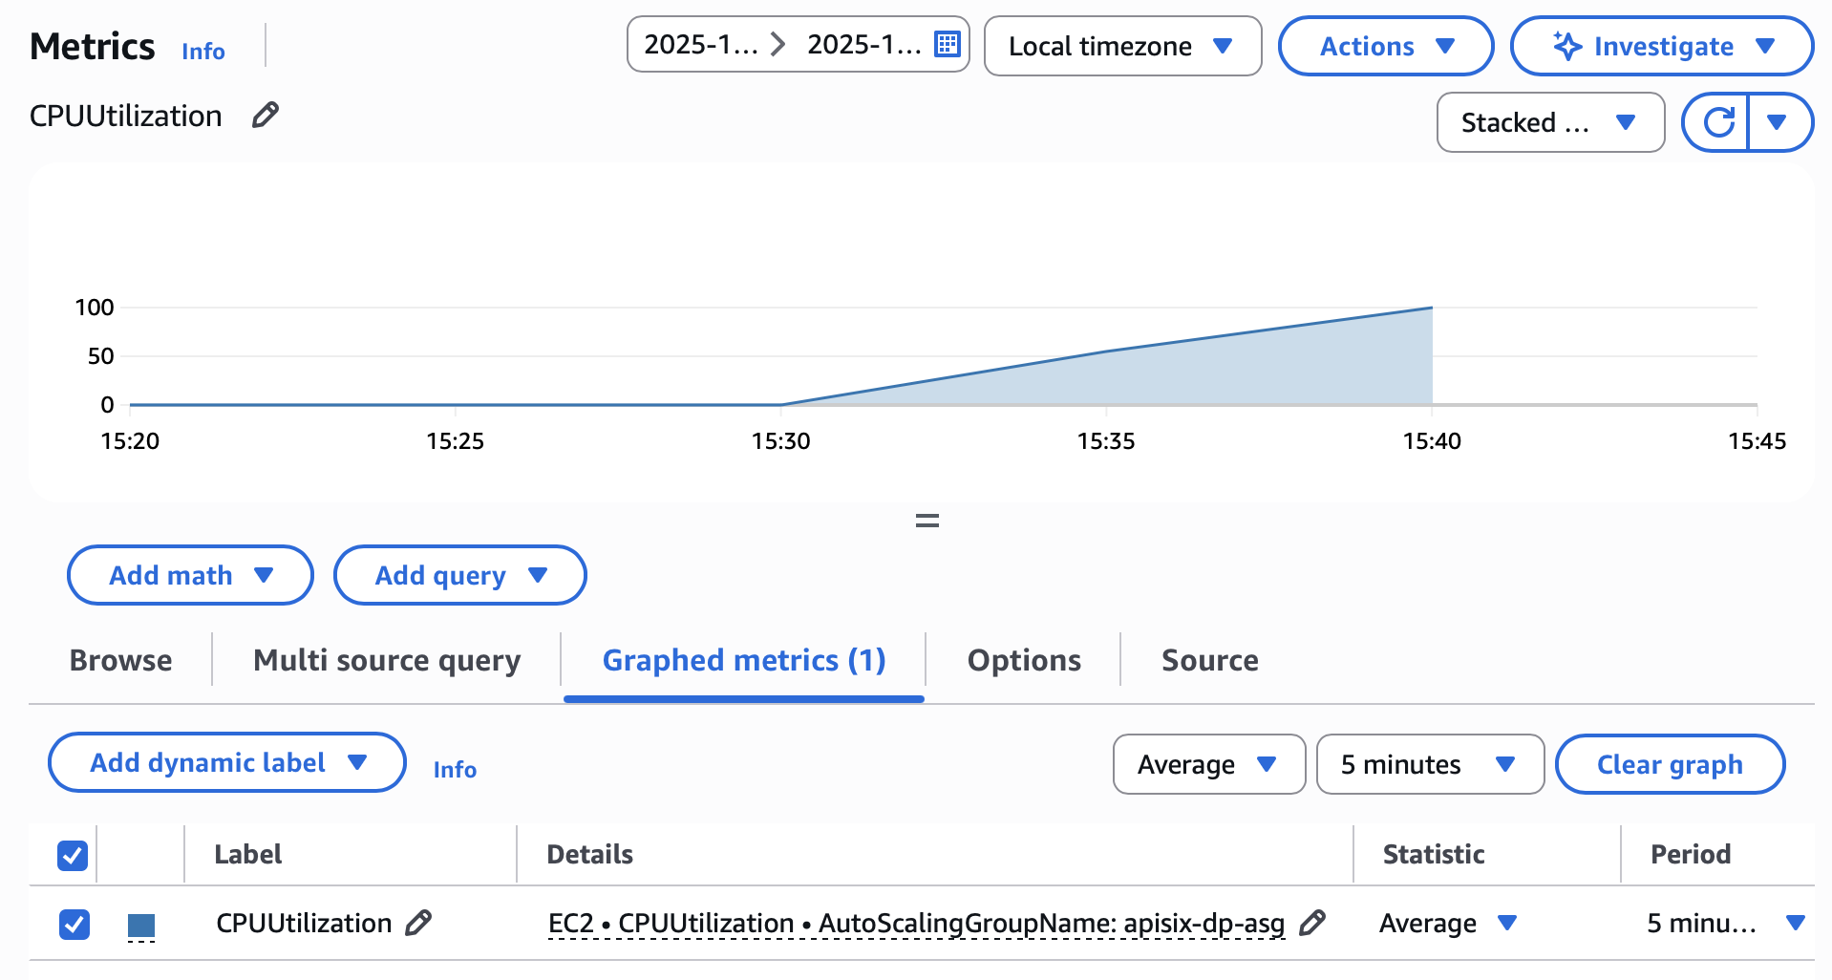This screenshot has width=1832, height=980.
Task: Expand the Actions menu
Action: (1385, 45)
